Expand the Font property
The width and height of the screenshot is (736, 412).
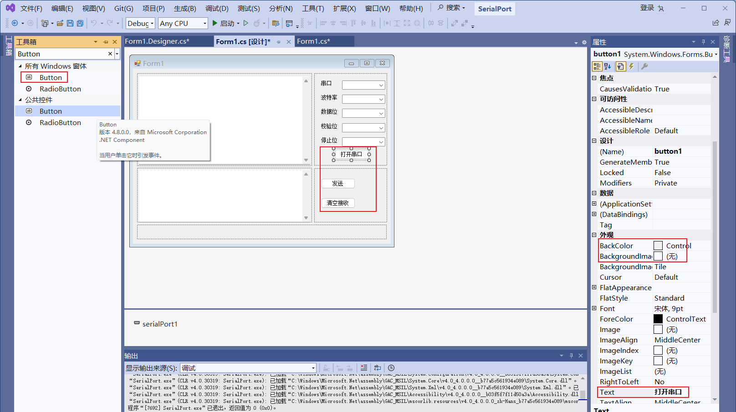click(594, 308)
